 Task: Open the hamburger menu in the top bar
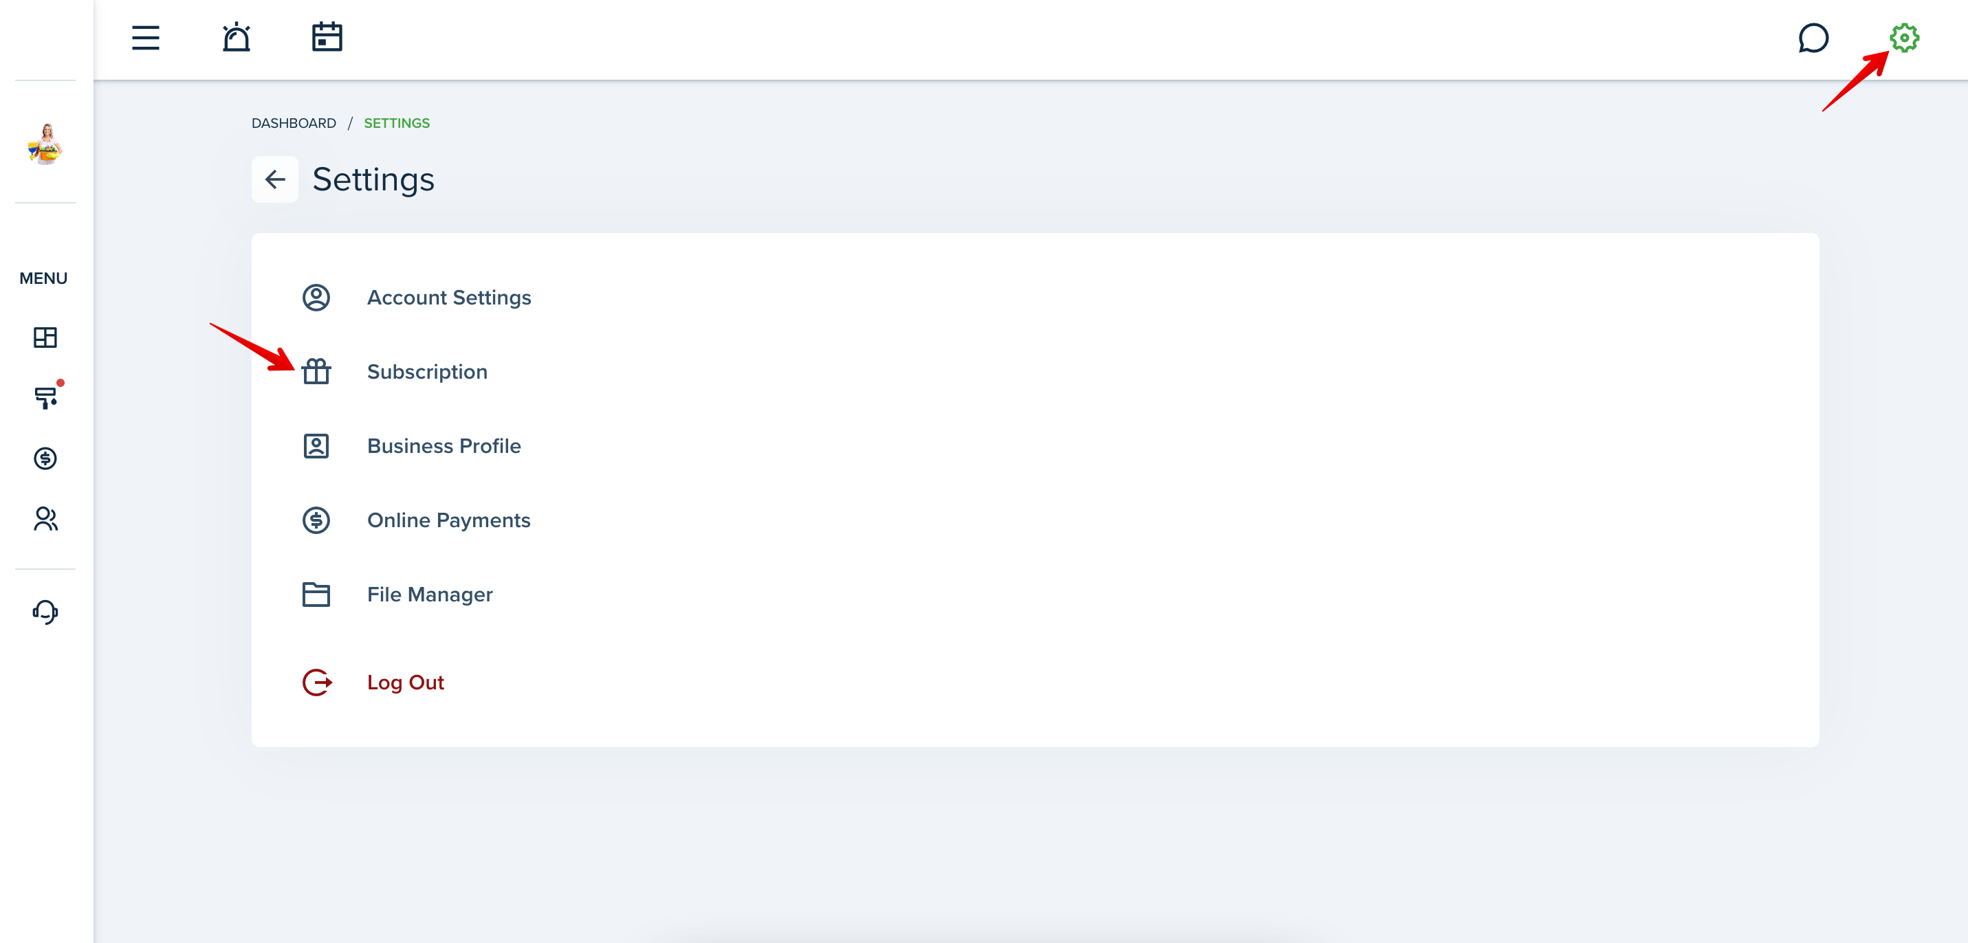[145, 37]
